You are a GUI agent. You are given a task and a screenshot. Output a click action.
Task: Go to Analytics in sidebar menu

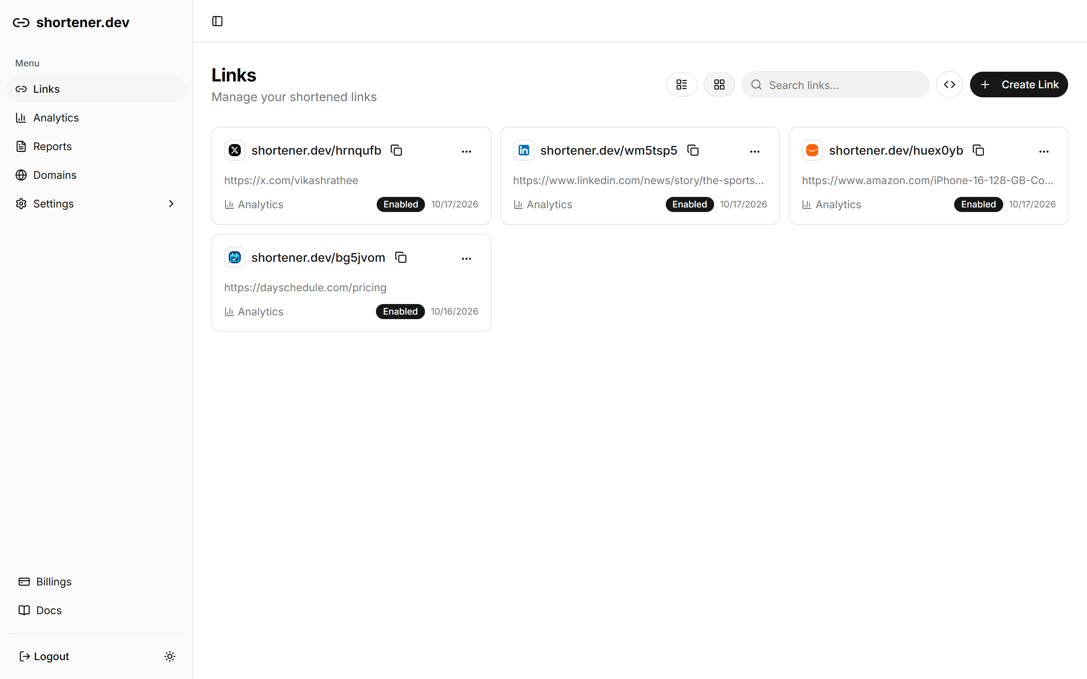[x=96, y=118]
